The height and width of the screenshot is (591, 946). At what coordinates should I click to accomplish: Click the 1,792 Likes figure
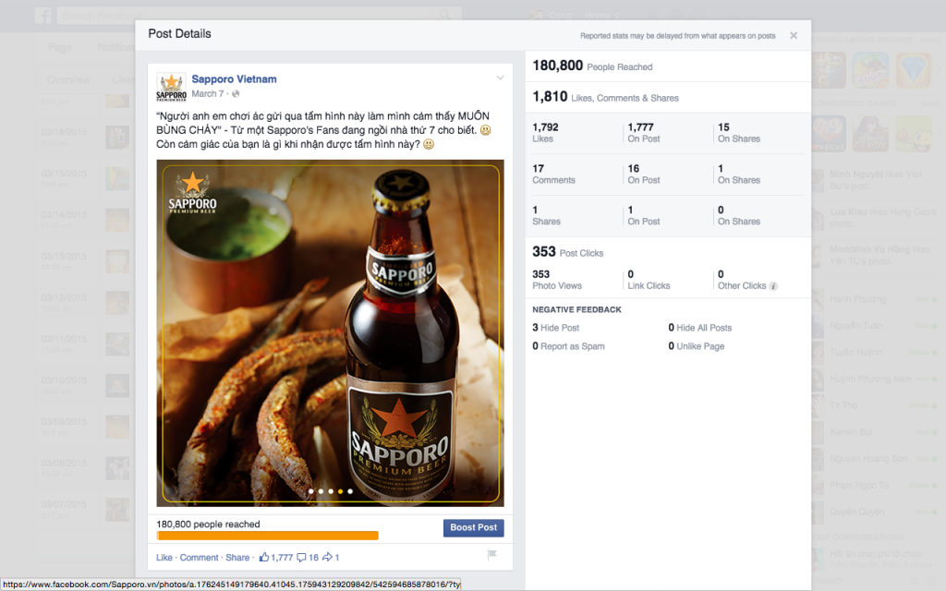pos(545,133)
